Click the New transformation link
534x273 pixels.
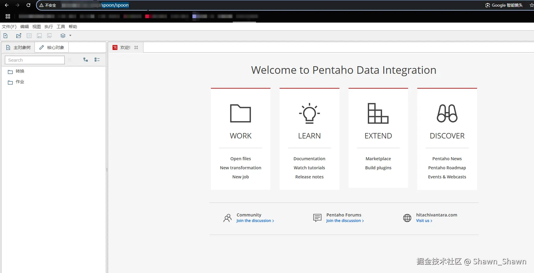pyautogui.click(x=241, y=168)
